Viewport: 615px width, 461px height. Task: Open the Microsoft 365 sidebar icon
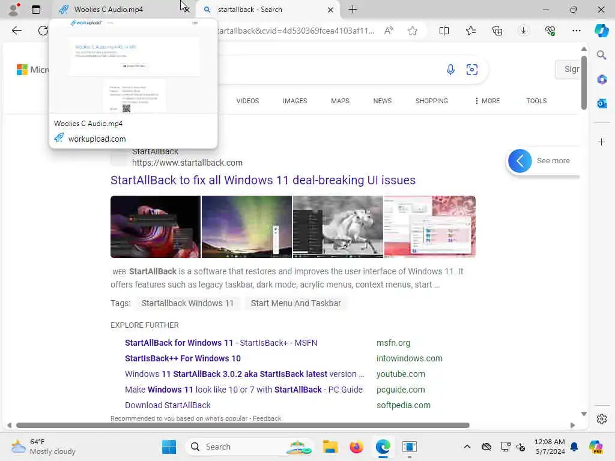(x=602, y=80)
